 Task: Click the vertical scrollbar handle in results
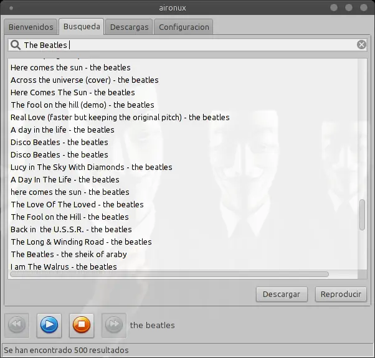point(363,215)
